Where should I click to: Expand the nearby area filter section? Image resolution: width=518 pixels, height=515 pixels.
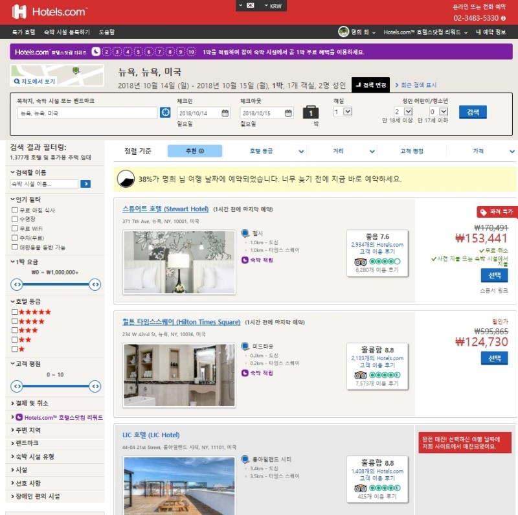pyautogui.click(x=26, y=430)
